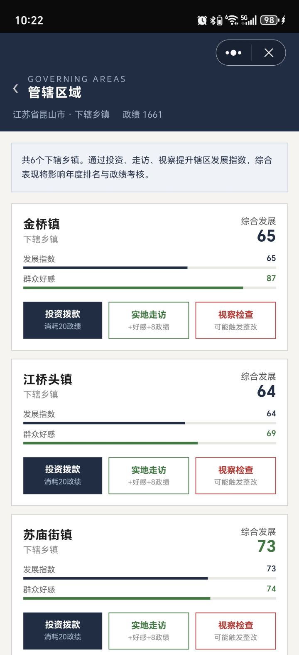Start 视察检查 for 江桥头镇
Viewport: 299px width, 655px height.
(236, 475)
